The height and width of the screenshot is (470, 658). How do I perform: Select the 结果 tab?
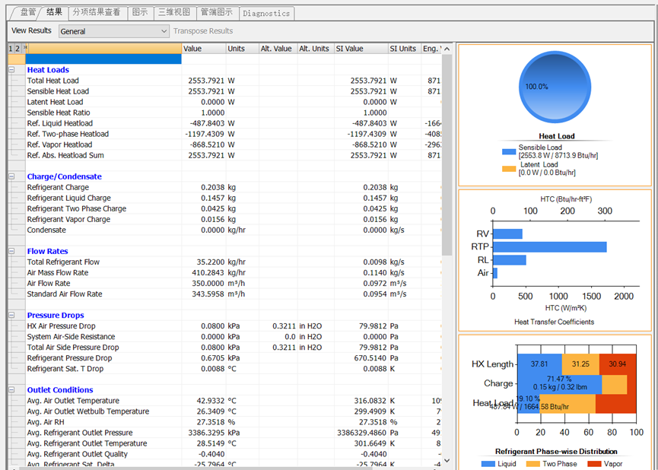pos(54,11)
